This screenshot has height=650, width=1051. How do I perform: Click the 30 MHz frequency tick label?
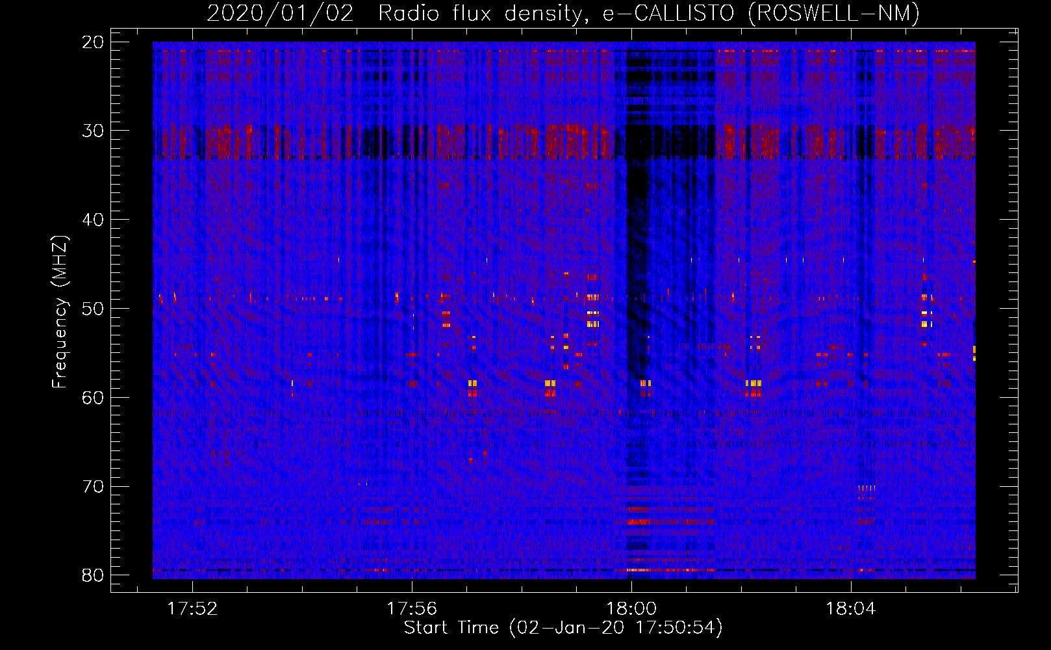[94, 131]
